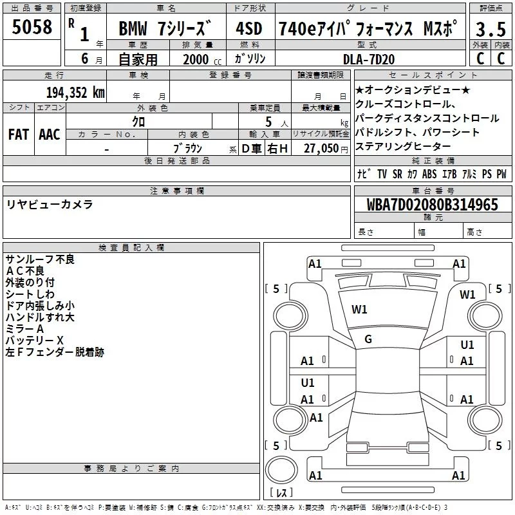Viewport: 515px width, 515px height.
Task: Select recycle deposit 27,050円
Action: click(326, 149)
